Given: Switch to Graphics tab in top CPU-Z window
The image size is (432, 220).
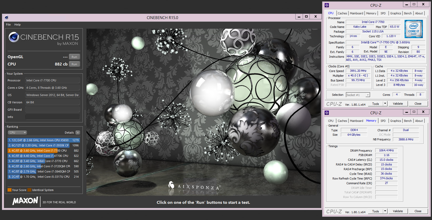Looking at the screenshot, I should click(x=395, y=13).
